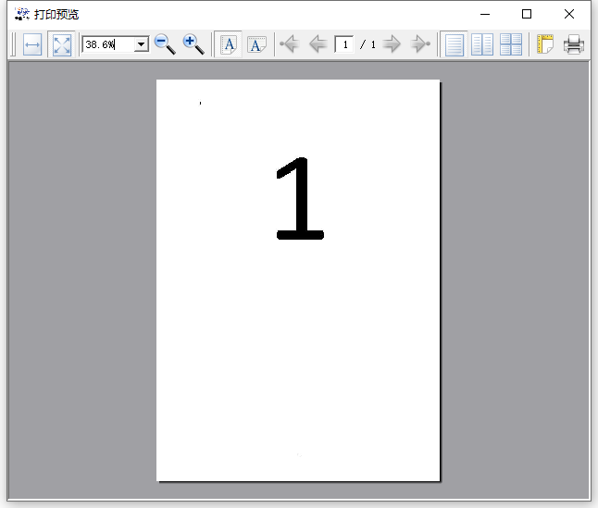Click the printer icon to print
This screenshot has height=508, width=598.
click(574, 44)
